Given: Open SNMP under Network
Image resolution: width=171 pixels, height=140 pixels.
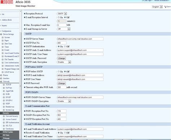Looking at the screenshot, I should pyautogui.click(x=8, y=97).
